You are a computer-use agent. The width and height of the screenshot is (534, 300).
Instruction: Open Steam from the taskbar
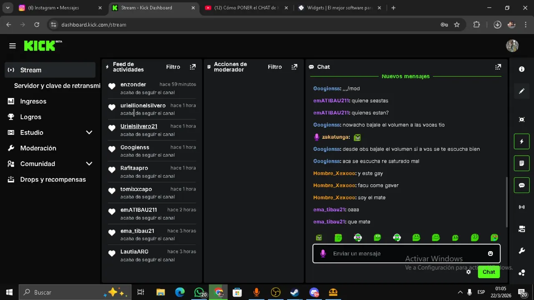click(295, 292)
